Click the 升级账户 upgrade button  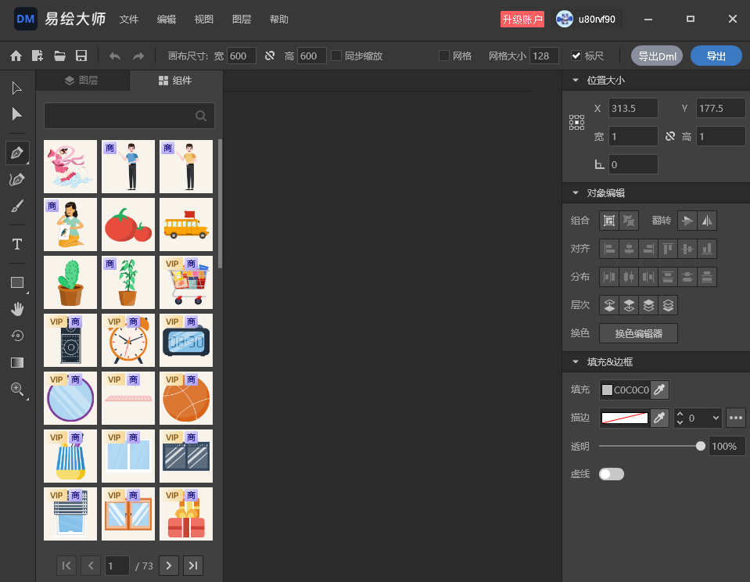(522, 19)
